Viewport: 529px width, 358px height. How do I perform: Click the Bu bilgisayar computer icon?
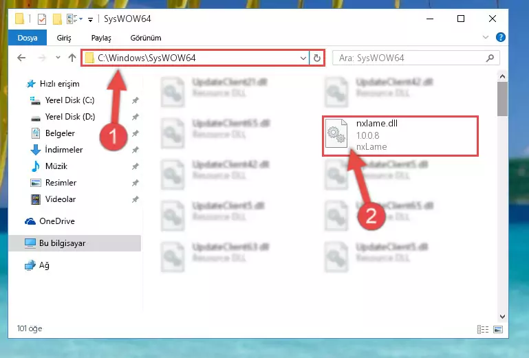coord(30,243)
